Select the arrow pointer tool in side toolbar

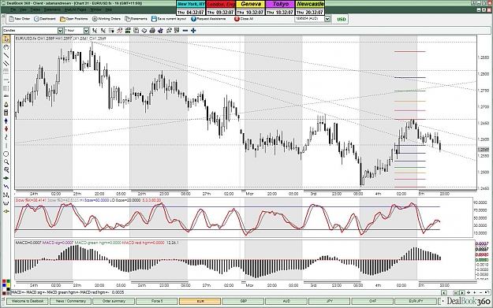coord(6,39)
